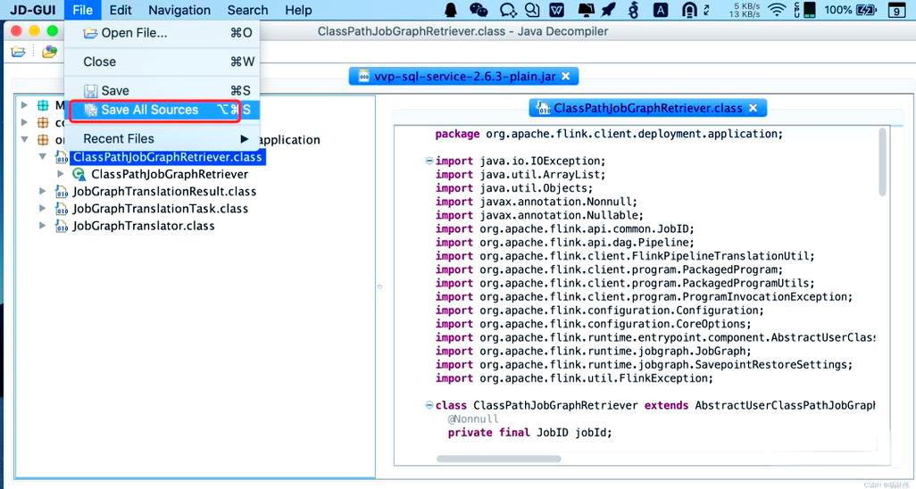Click the JD-GUI application menu
The width and height of the screenshot is (916, 489).
pos(33,10)
